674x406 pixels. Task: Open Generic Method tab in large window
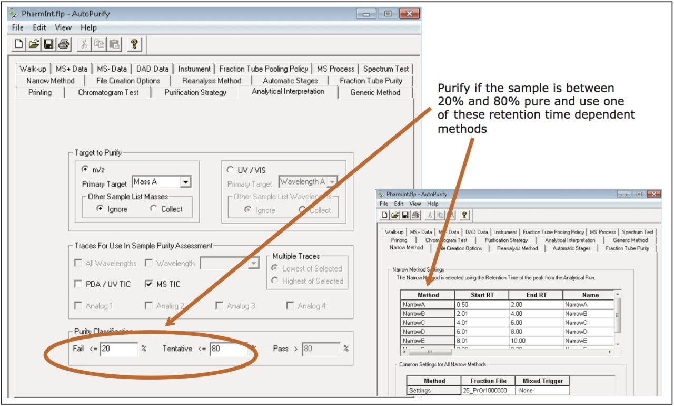tap(376, 93)
